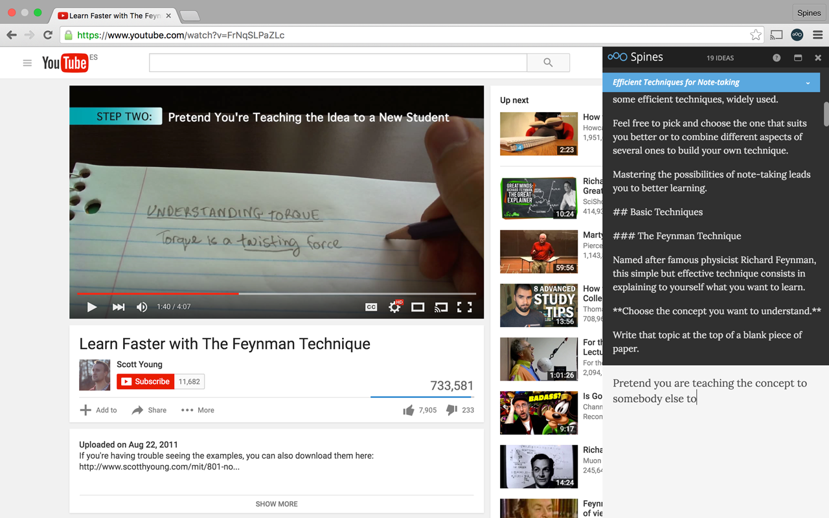Toggle closed captions on the video

(371, 307)
